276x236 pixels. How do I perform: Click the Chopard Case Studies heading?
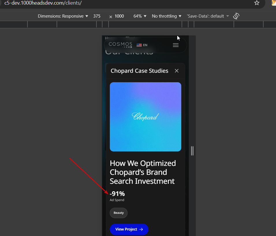click(x=139, y=71)
